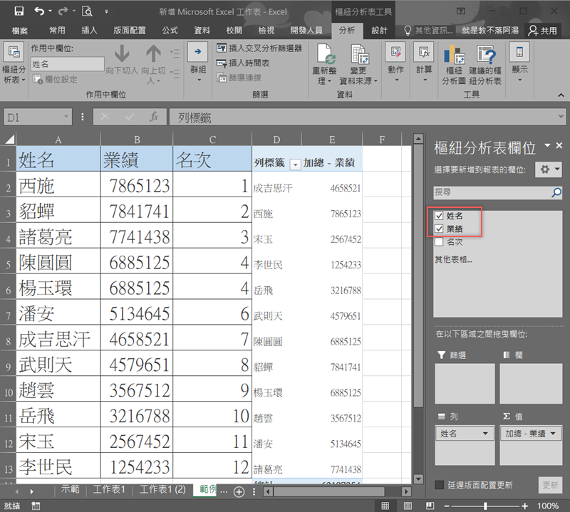This screenshot has width=570, height=512.
Task: Uncheck the 姓名 field checkbox
Action: pos(439,215)
